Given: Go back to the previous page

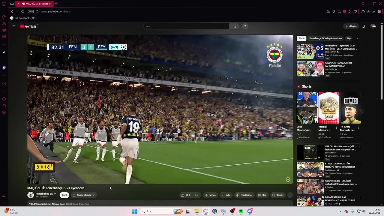Looking at the screenshot, I should point(12,11).
